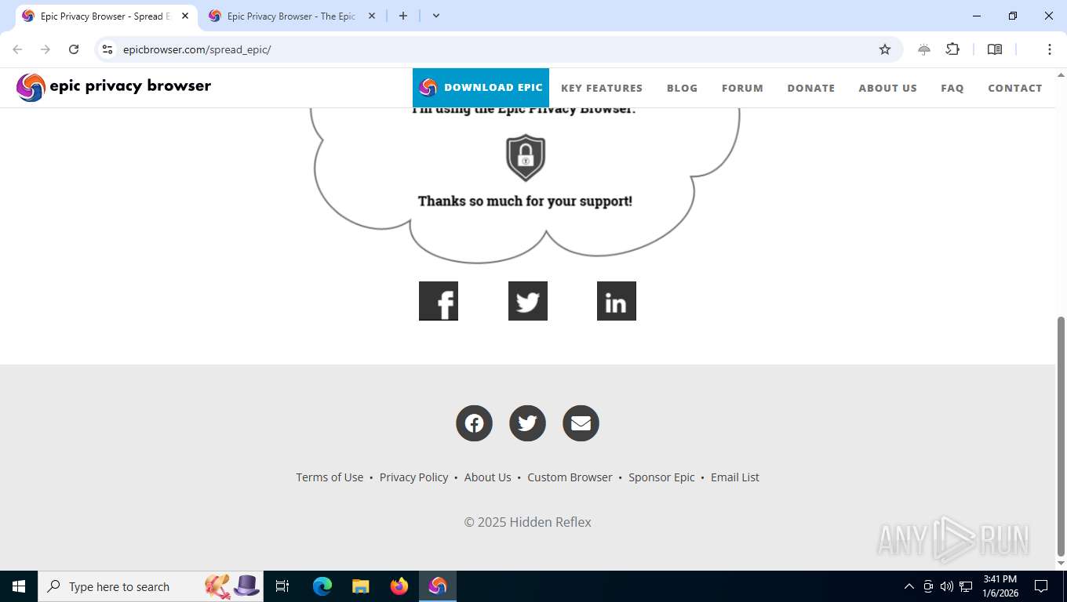Click the page vertical scrollbar thumb
This screenshot has height=602, width=1067.
tap(1062, 435)
